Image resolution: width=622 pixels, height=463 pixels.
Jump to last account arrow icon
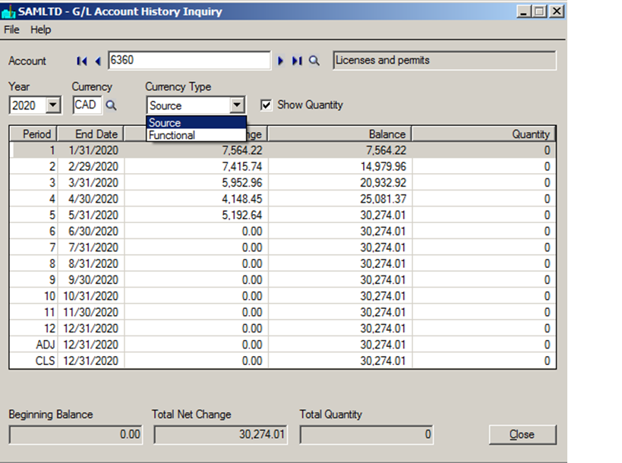[296, 61]
